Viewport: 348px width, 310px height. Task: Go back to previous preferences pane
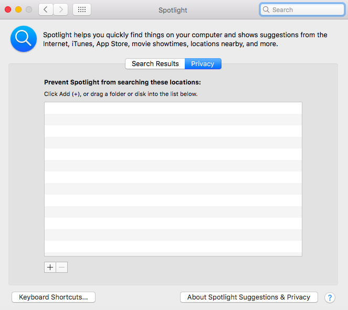click(x=46, y=9)
